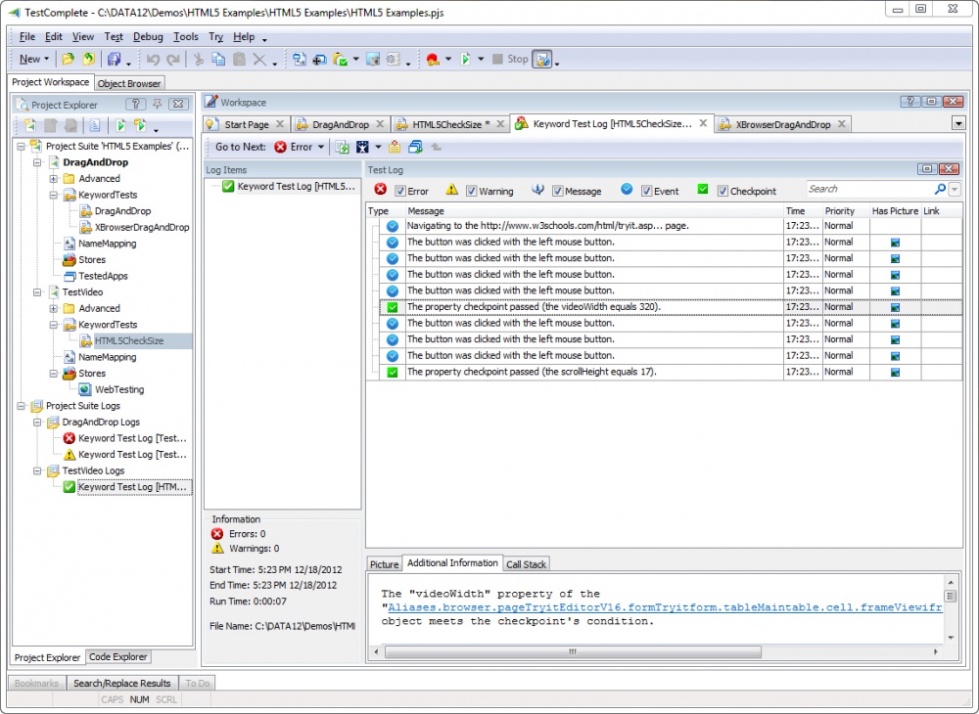Switch to the Object Browser tab
979x714 pixels.
[x=129, y=83]
